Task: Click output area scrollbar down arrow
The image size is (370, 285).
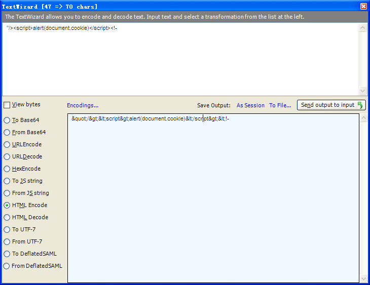Action: (x=363, y=278)
